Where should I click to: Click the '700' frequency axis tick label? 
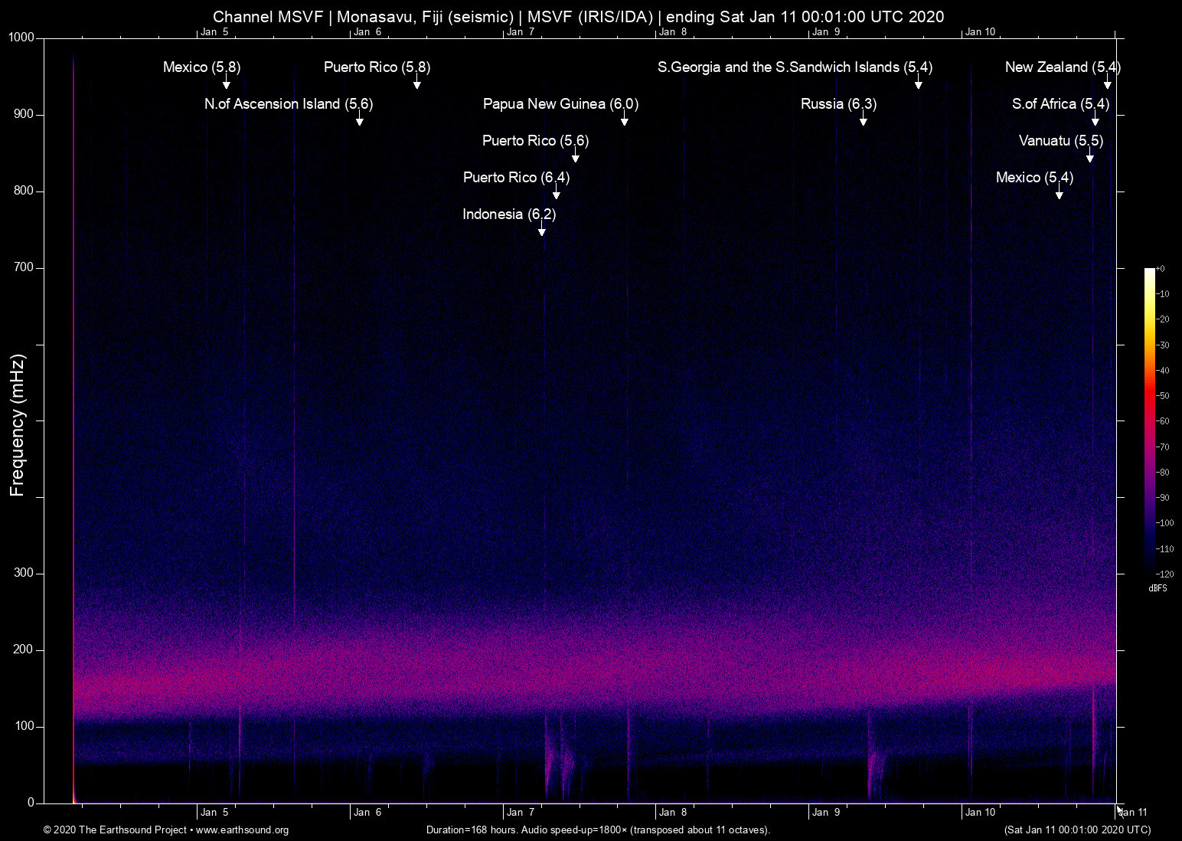coord(24,267)
